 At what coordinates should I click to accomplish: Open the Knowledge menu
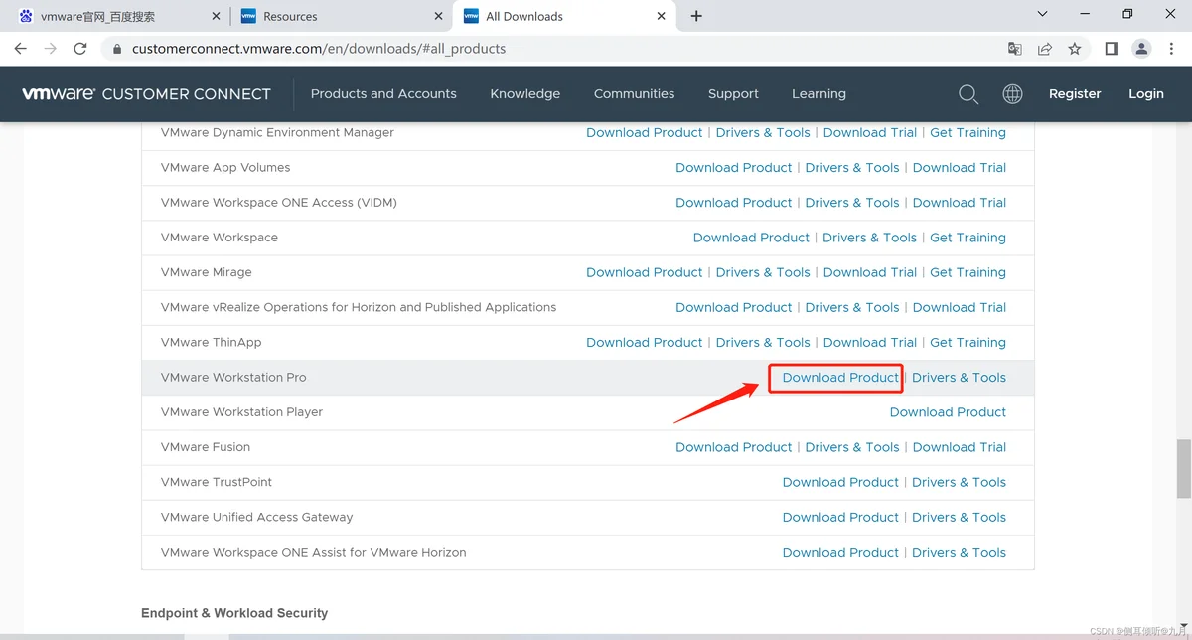click(x=525, y=94)
